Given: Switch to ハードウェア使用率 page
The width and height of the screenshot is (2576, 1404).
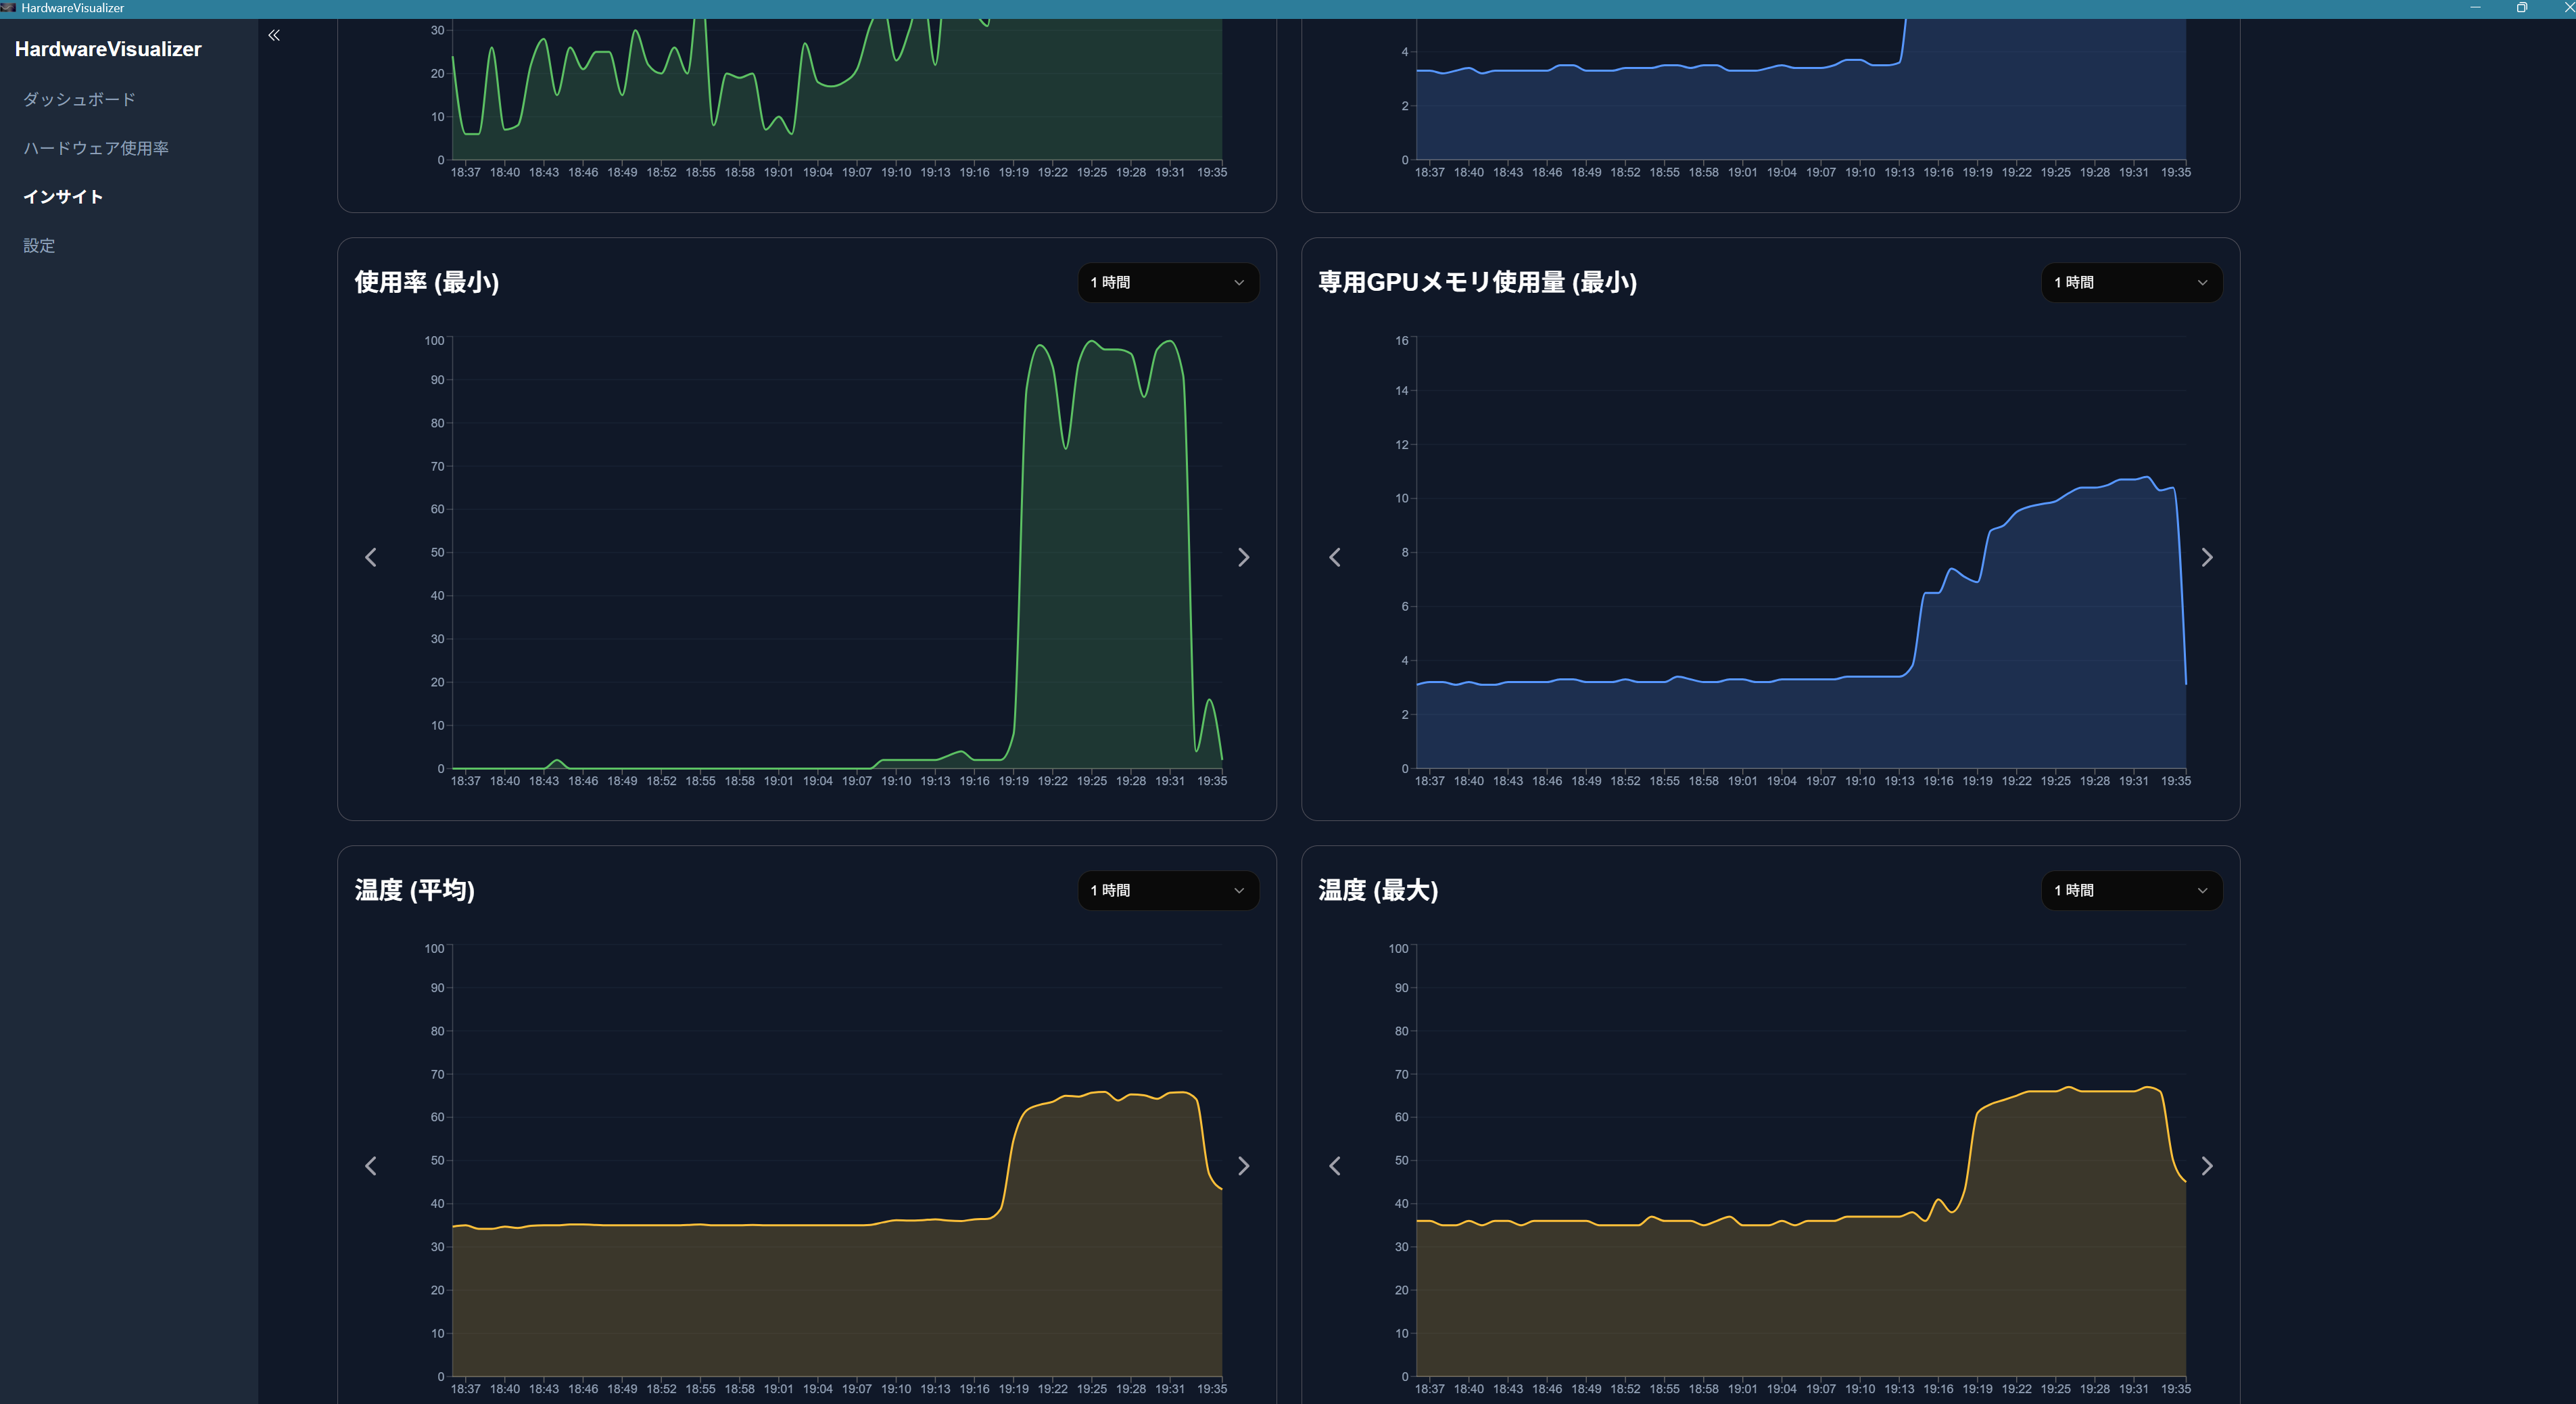Looking at the screenshot, I should [96, 148].
